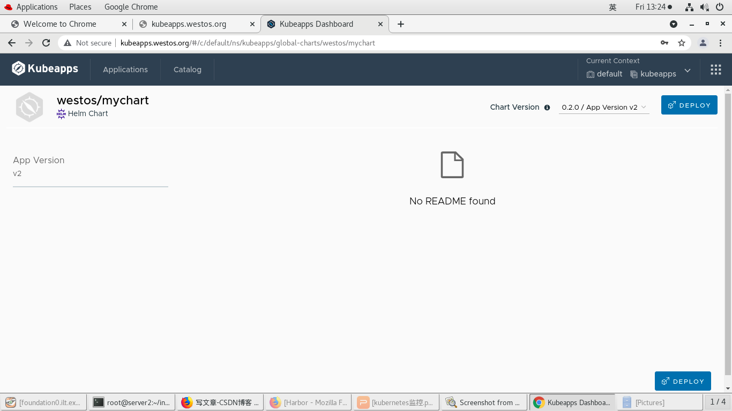The width and height of the screenshot is (732, 411).
Task: Click the password key icon in address bar
Action: 664,43
